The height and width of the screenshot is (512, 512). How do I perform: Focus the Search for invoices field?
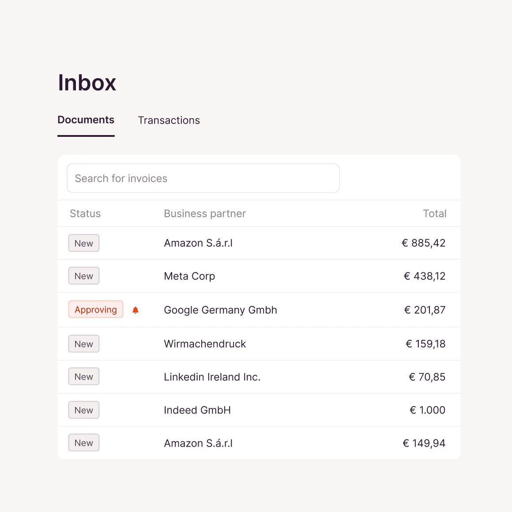pyautogui.click(x=203, y=178)
